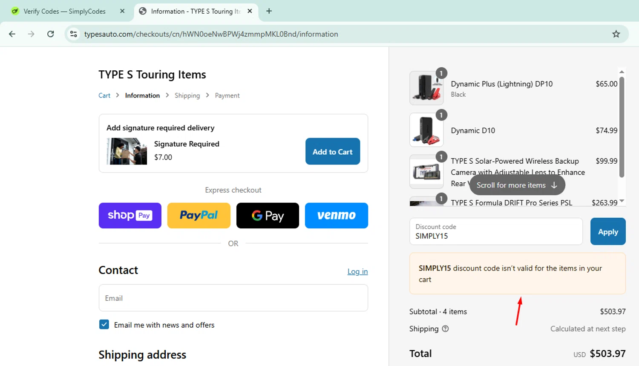Click the Dynamic Plus DP10 product thumbnail
The width and height of the screenshot is (639, 366).
pos(426,88)
